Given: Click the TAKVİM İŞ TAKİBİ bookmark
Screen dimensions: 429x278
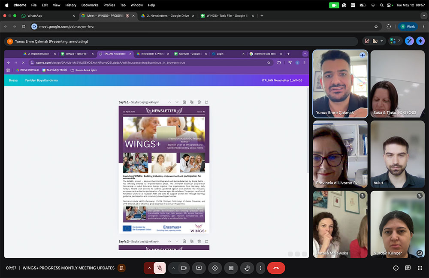Looking at the screenshot, I should [54, 70].
